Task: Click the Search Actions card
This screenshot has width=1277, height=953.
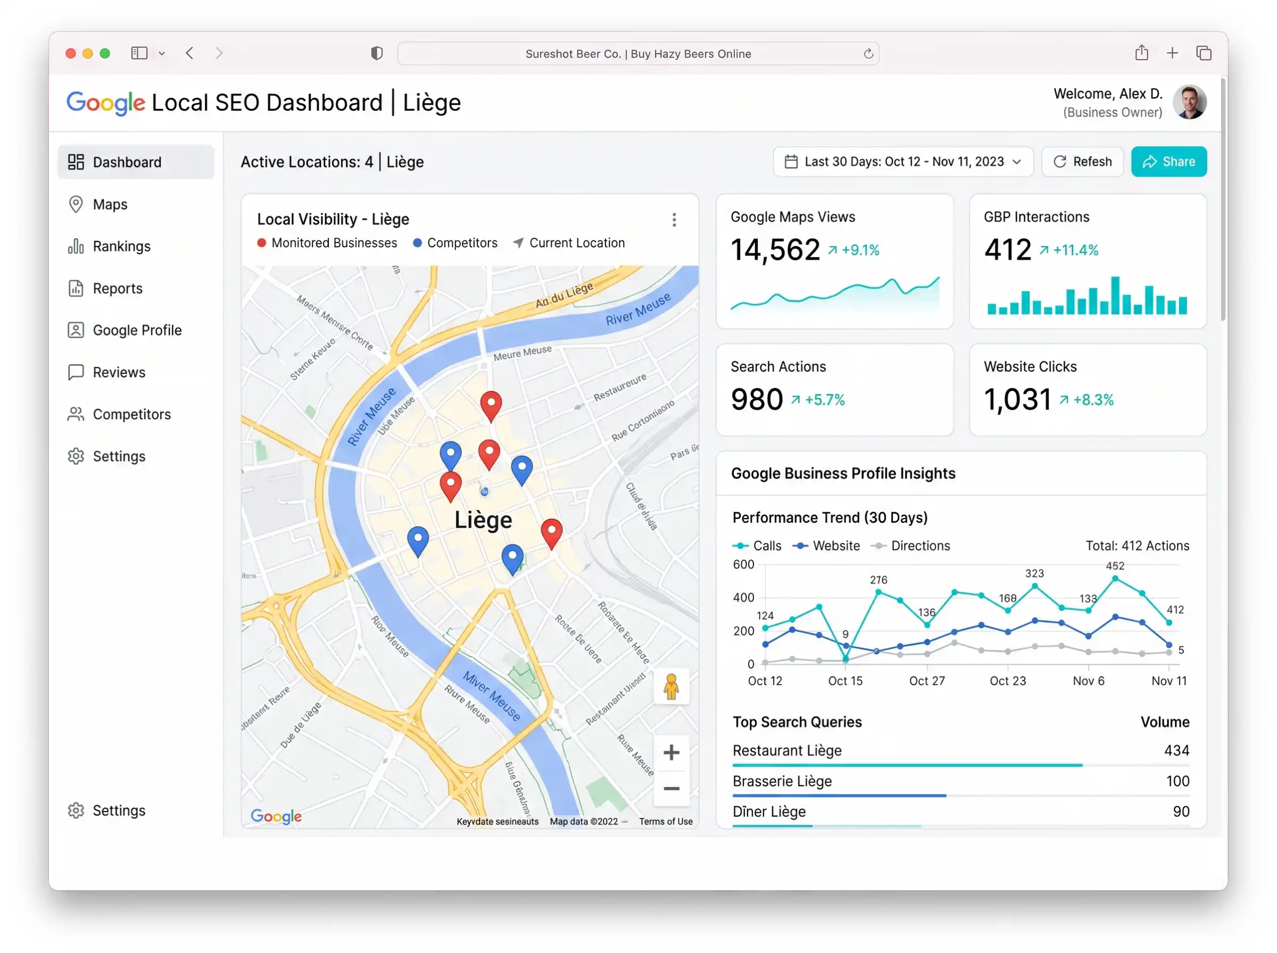Action: (834, 390)
